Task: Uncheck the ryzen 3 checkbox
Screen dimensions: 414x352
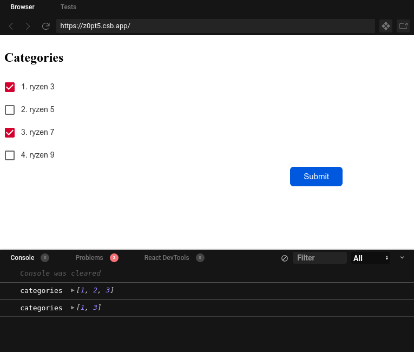Action: (10, 87)
